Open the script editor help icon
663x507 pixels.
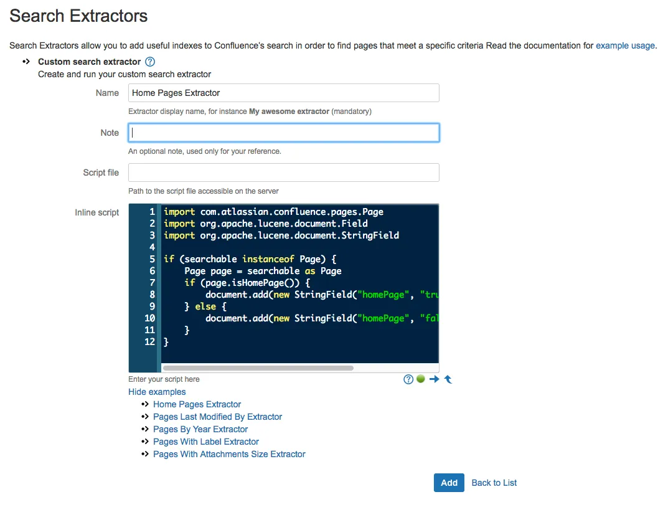408,379
